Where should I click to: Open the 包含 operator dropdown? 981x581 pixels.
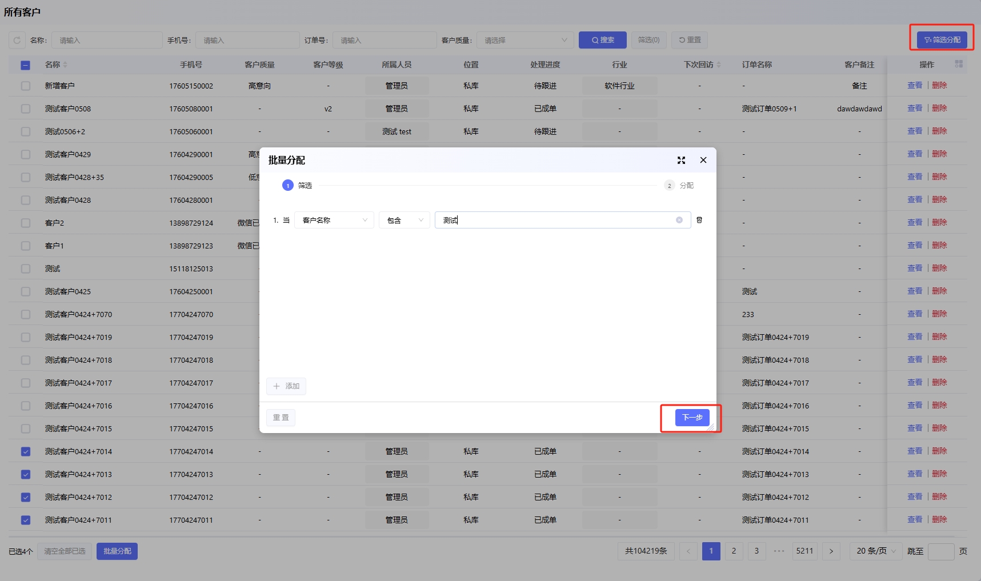tap(404, 220)
